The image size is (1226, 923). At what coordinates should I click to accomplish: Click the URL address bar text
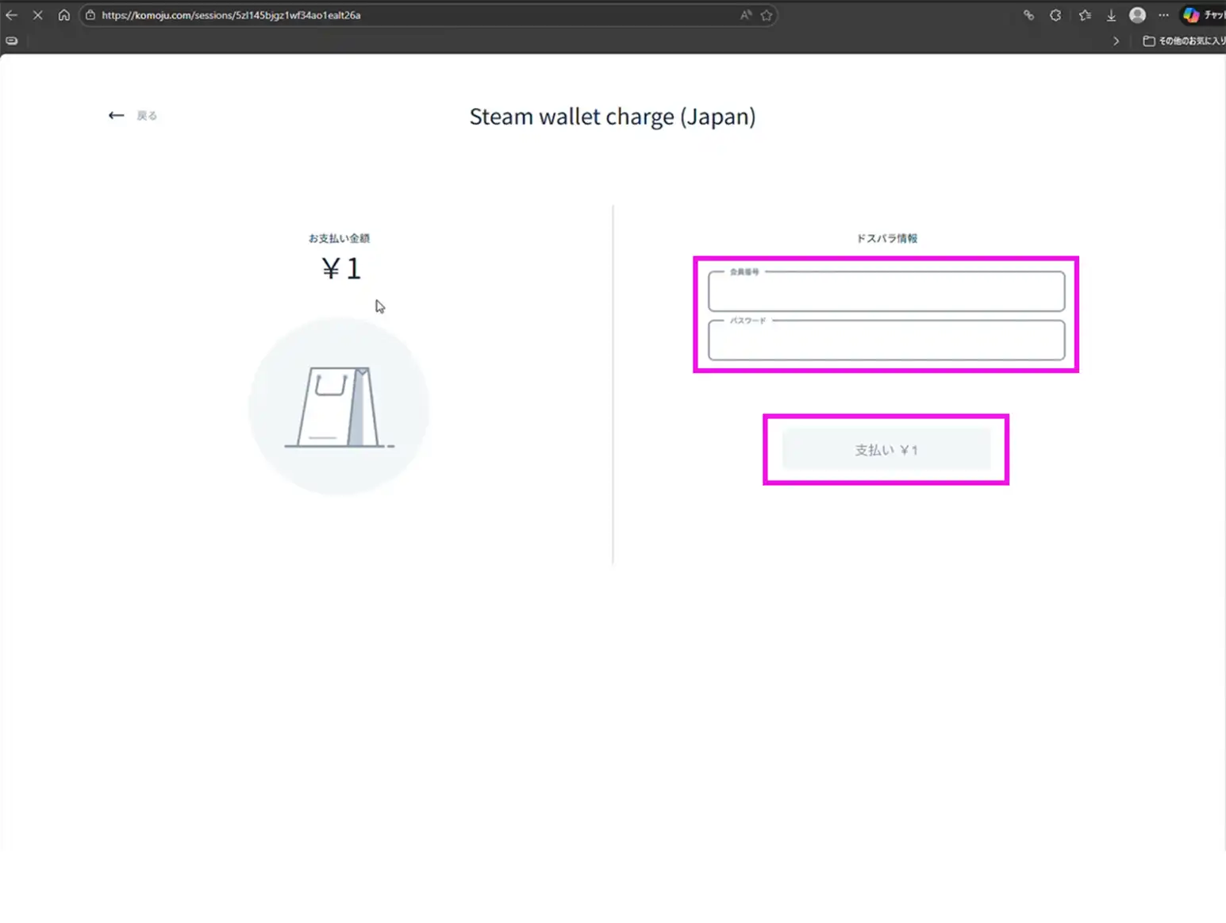tap(231, 15)
